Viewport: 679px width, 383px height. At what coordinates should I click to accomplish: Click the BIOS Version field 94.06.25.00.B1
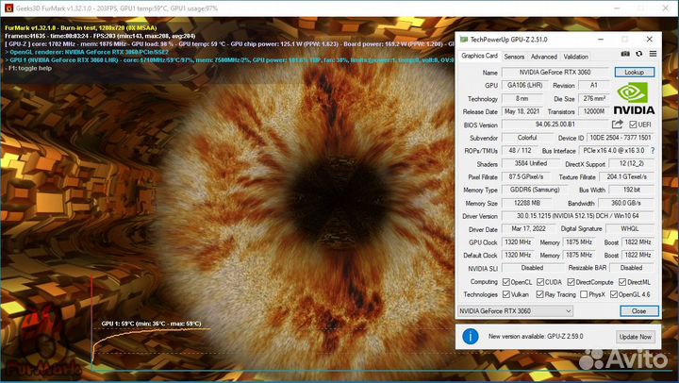pos(555,125)
